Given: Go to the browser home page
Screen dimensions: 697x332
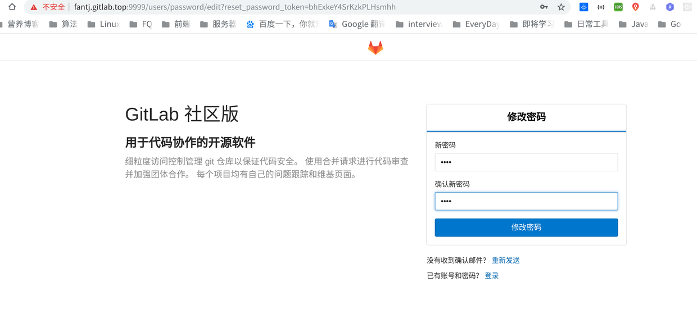Looking at the screenshot, I should click(12, 7).
